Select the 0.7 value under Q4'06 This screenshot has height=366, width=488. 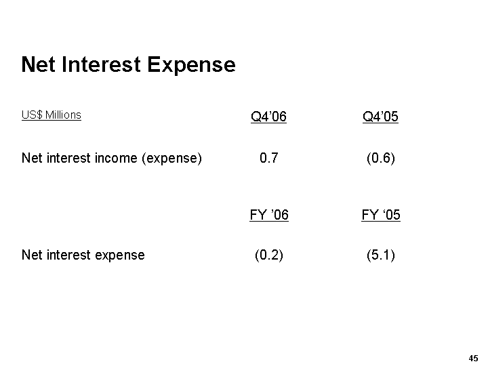(268, 159)
